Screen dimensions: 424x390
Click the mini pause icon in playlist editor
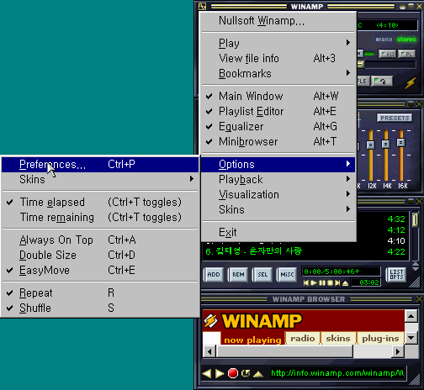322,283
